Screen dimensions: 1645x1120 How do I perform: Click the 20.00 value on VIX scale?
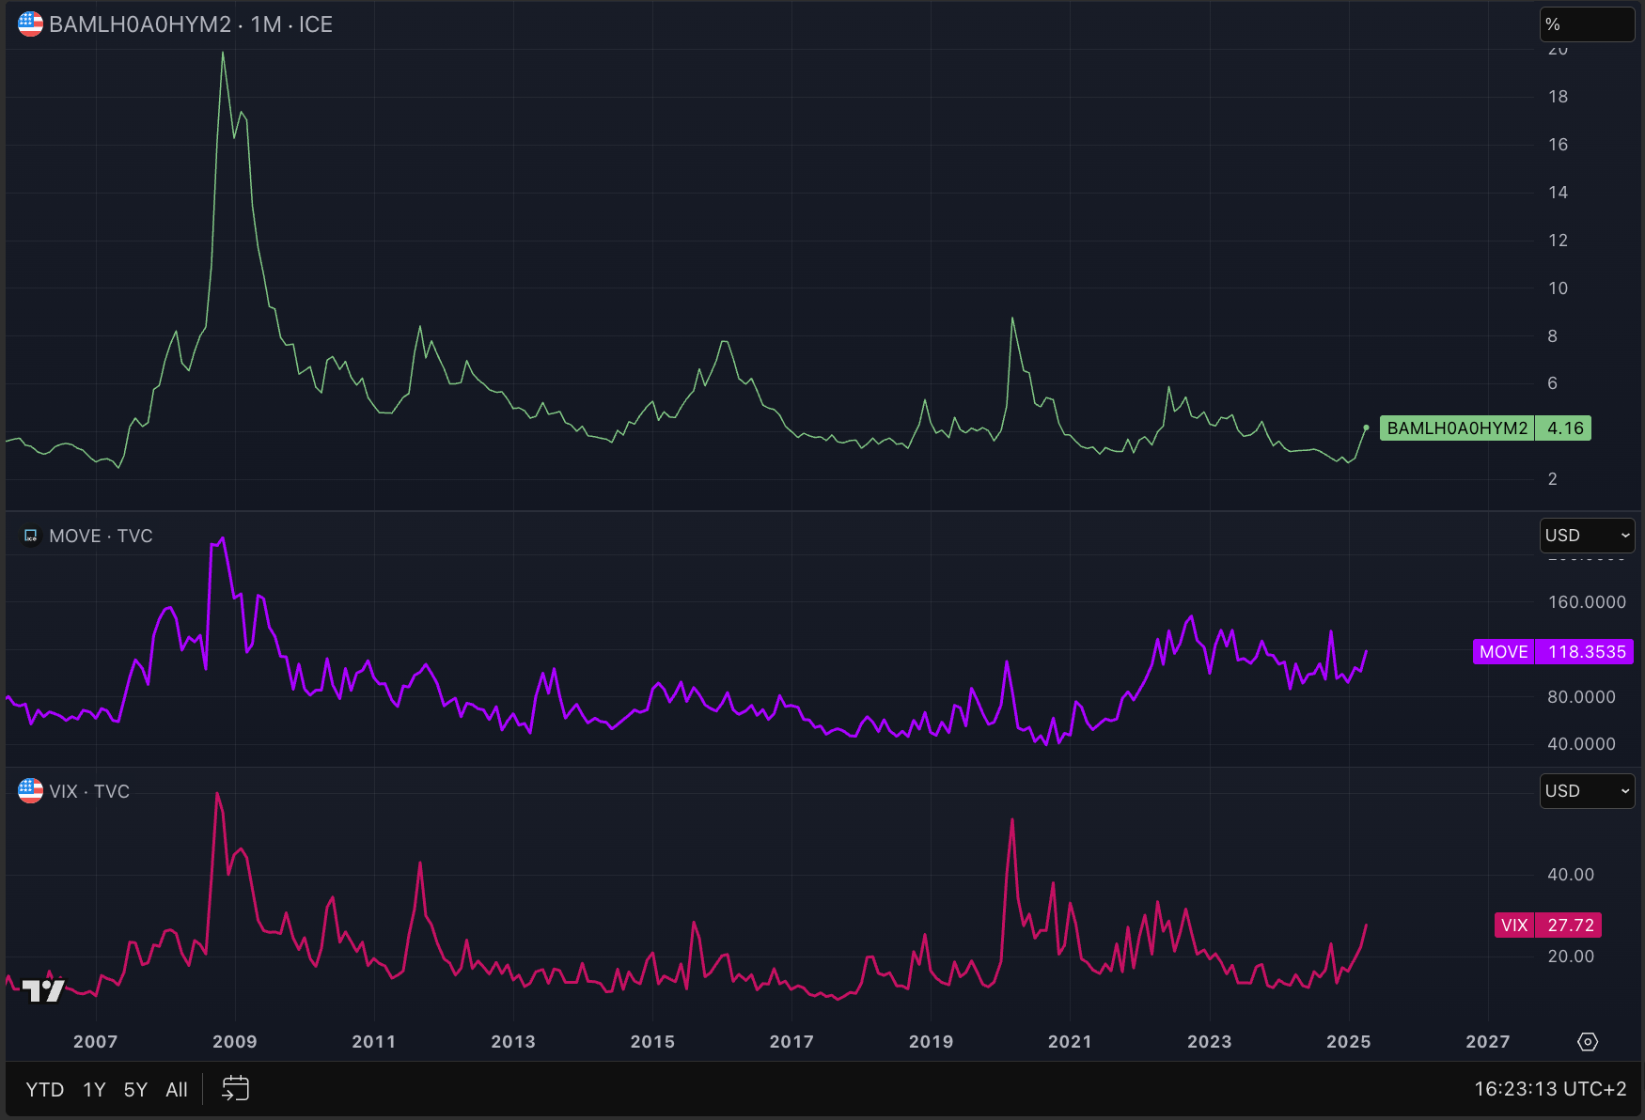(1571, 956)
